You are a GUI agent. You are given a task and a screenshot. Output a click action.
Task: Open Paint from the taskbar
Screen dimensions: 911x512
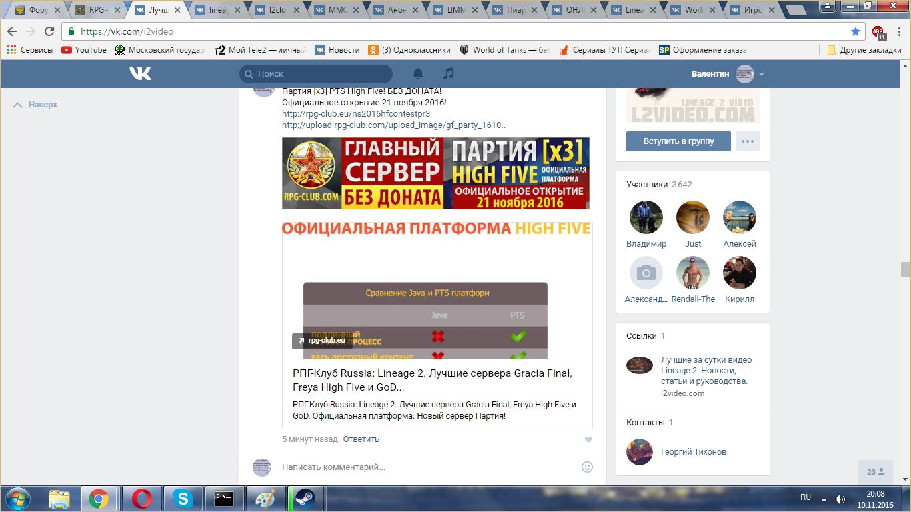265,499
